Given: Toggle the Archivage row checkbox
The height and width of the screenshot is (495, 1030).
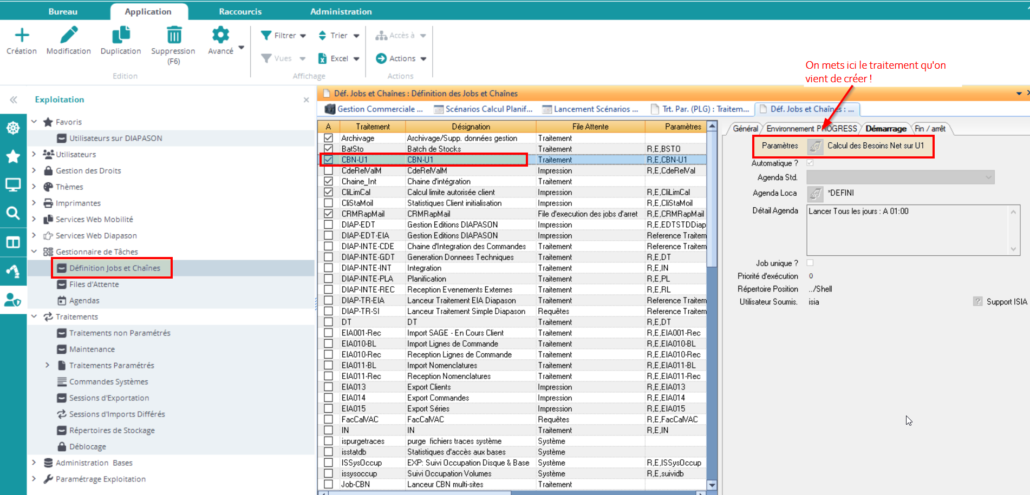Looking at the screenshot, I should (328, 138).
